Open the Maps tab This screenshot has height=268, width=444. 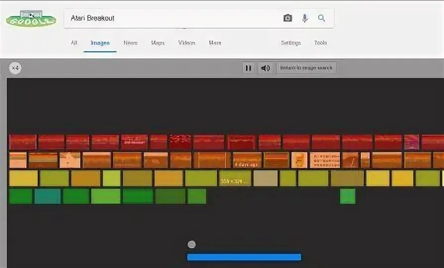click(x=158, y=43)
